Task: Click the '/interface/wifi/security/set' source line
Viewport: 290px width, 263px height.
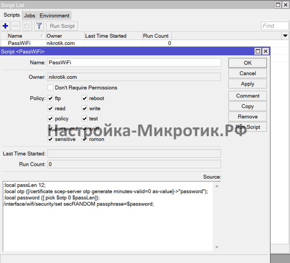Action: click(x=79, y=204)
